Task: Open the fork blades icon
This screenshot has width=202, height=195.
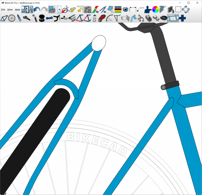Action: [x=19, y=18]
